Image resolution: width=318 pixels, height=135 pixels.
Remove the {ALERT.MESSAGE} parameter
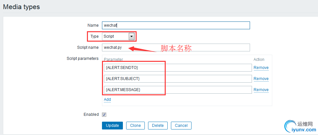[261, 90]
